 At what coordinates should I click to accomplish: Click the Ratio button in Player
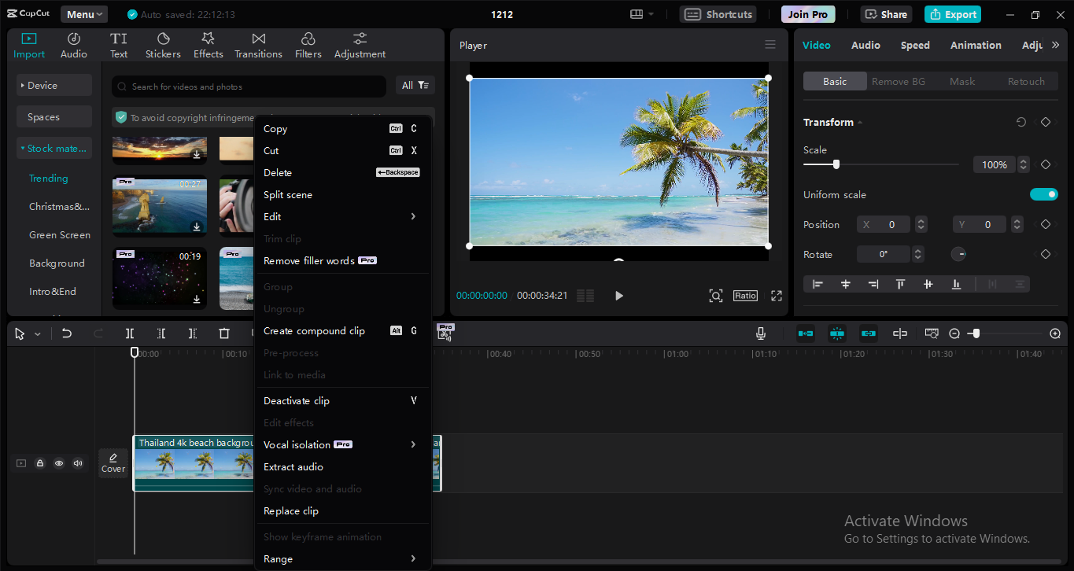pos(745,296)
